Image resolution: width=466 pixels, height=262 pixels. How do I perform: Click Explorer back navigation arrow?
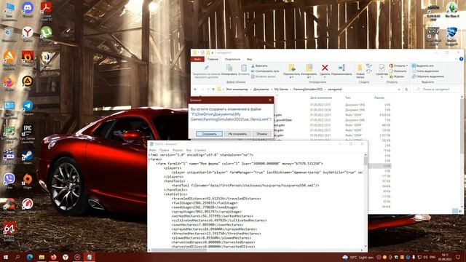coord(195,89)
